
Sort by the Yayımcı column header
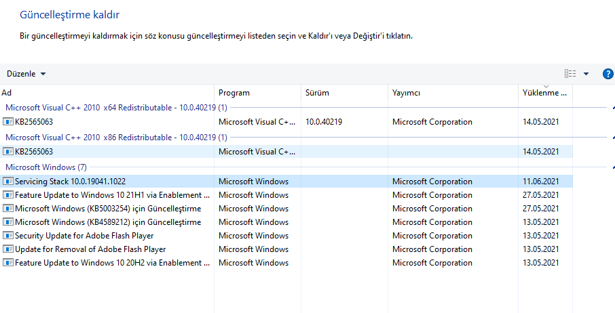click(453, 93)
